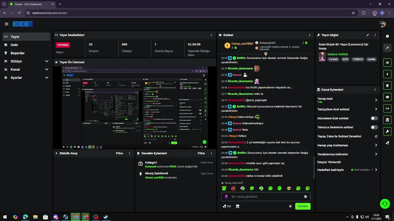The height and width of the screenshot is (221, 394).
Task: Click İzleyici Yönlendir action
Action: [x=329, y=162]
